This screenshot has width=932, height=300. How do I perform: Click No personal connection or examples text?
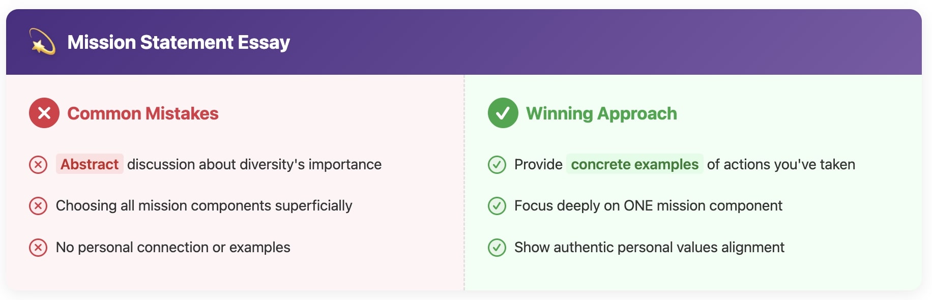173,248
